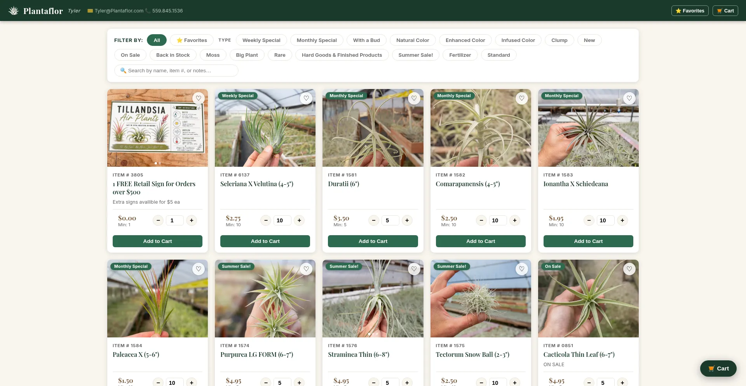
Task: Filter by On Sale
Action: click(x=130, y=55)
